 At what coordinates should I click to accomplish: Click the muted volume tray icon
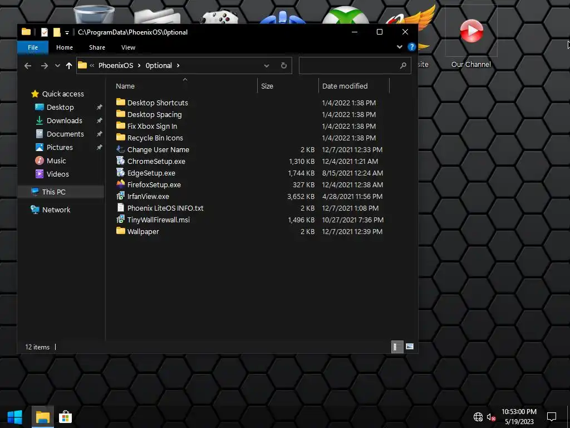[x=491, y=417]
